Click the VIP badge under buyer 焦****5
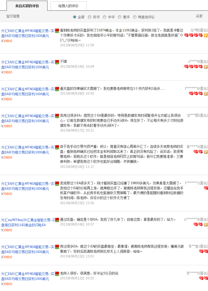208x291 pixels. [x=206, y=152]
